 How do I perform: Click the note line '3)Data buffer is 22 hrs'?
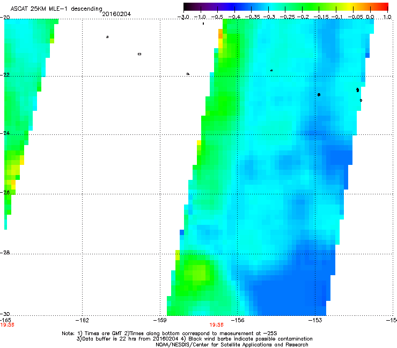(194, 339)
